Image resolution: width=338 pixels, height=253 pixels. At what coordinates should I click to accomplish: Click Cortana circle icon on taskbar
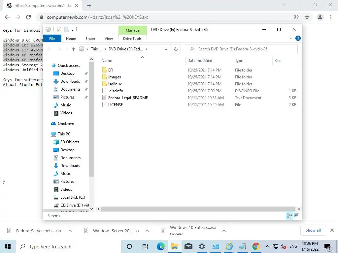point(129,246)
